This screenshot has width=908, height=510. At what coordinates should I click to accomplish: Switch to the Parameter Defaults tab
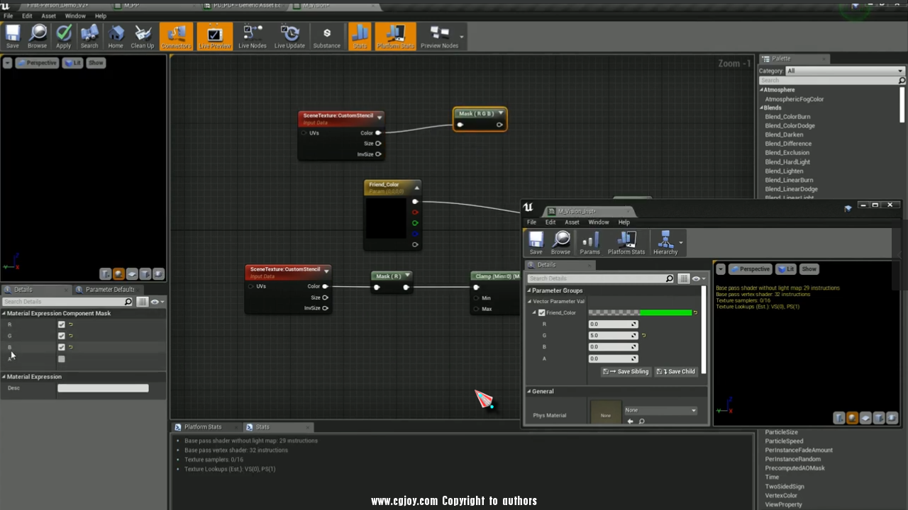click(109, 289)
